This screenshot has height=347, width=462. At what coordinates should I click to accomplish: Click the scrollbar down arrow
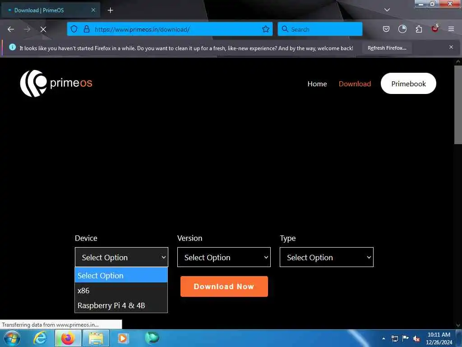[x=458, y=325]
